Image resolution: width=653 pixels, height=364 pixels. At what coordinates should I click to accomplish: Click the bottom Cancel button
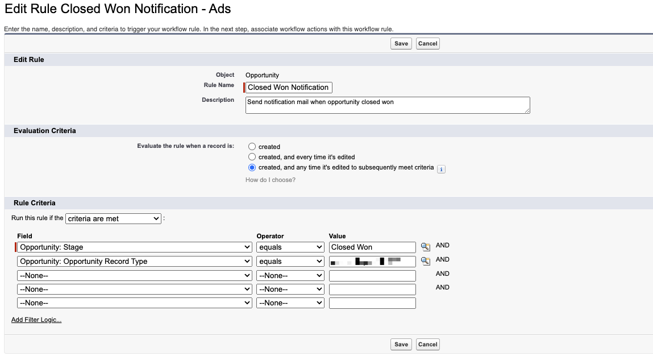[427, 344]
